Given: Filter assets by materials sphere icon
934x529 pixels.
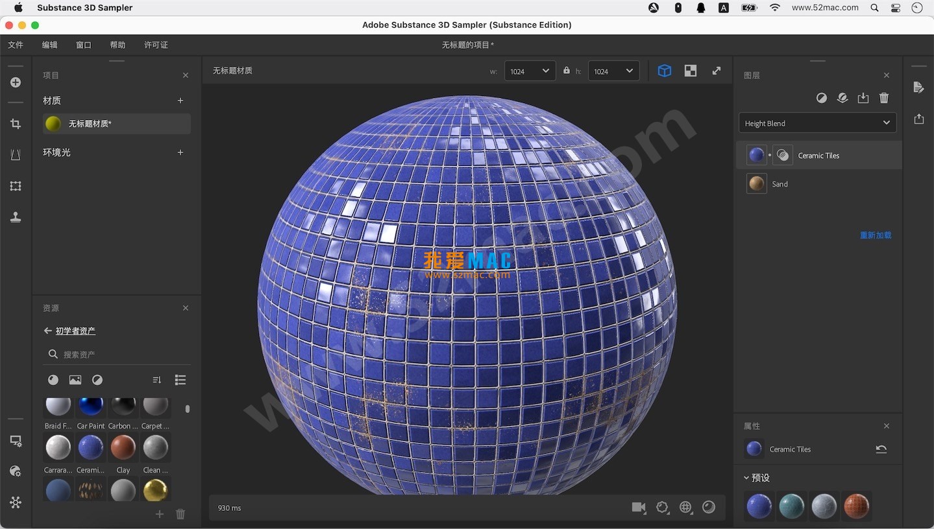Looking at the screenshot, I should pos(53,380).
